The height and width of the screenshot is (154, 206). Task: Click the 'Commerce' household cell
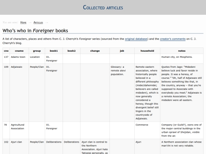[x=147, y=130]
